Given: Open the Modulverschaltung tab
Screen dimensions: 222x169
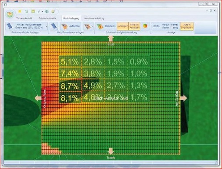Looking at the screenshot, I should [94, 18].
